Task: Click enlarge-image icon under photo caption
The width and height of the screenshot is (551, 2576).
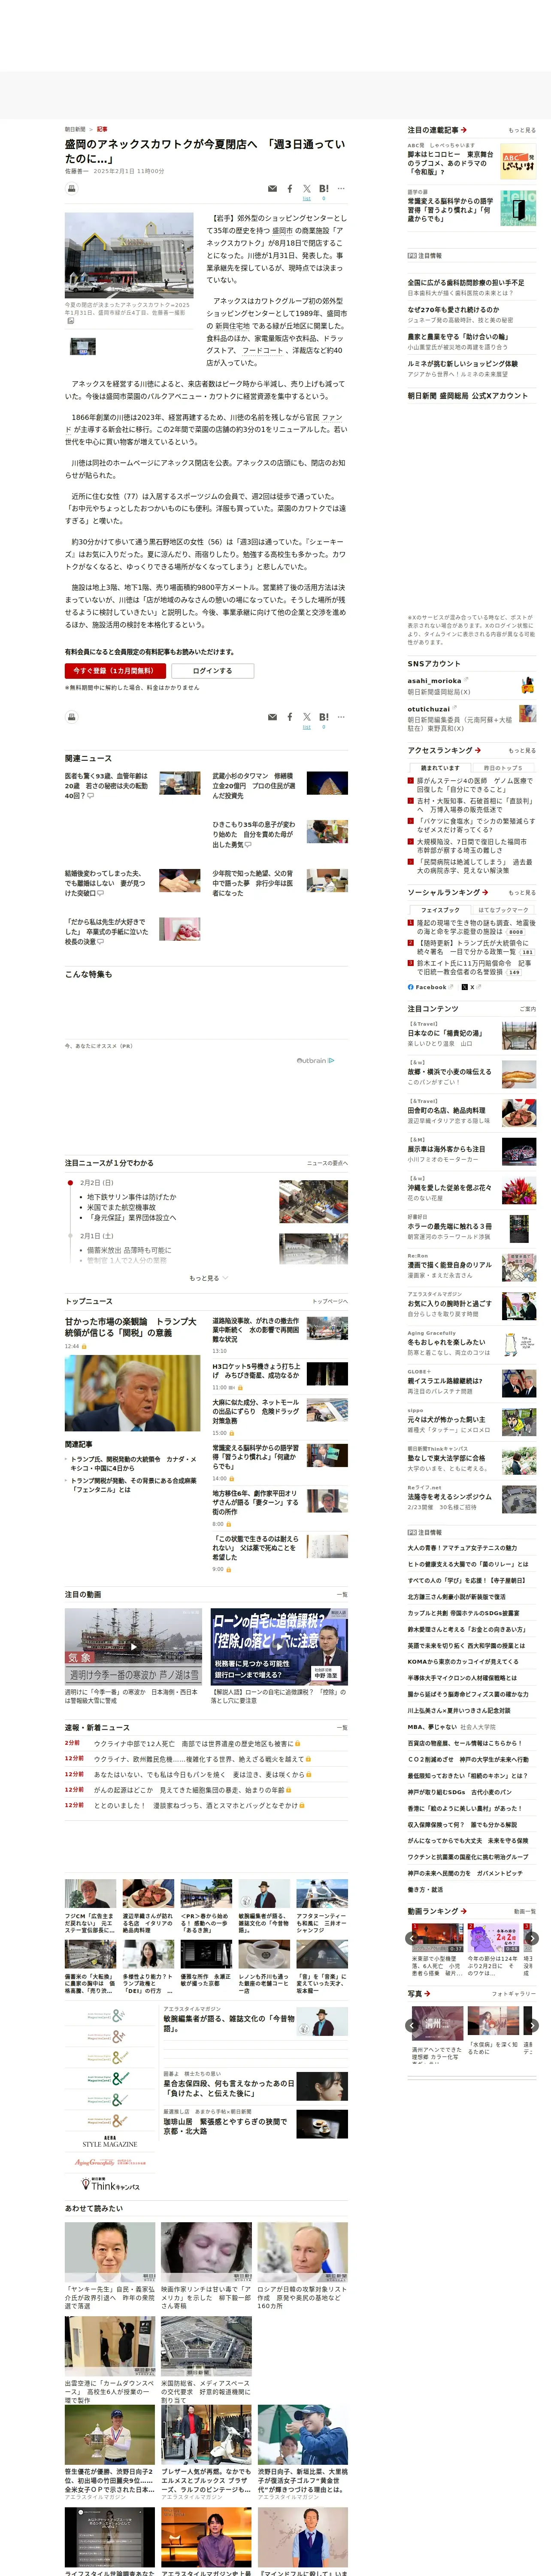Action: click(x=70, y=321)
